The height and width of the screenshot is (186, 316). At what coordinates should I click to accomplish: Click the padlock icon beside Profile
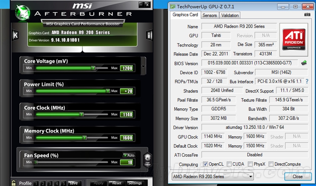pyautogui.click(x=13, y=183)
